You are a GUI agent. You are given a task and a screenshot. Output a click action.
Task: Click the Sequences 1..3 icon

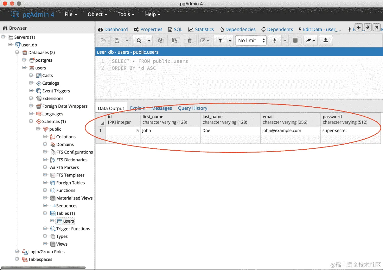pos(53,206)
